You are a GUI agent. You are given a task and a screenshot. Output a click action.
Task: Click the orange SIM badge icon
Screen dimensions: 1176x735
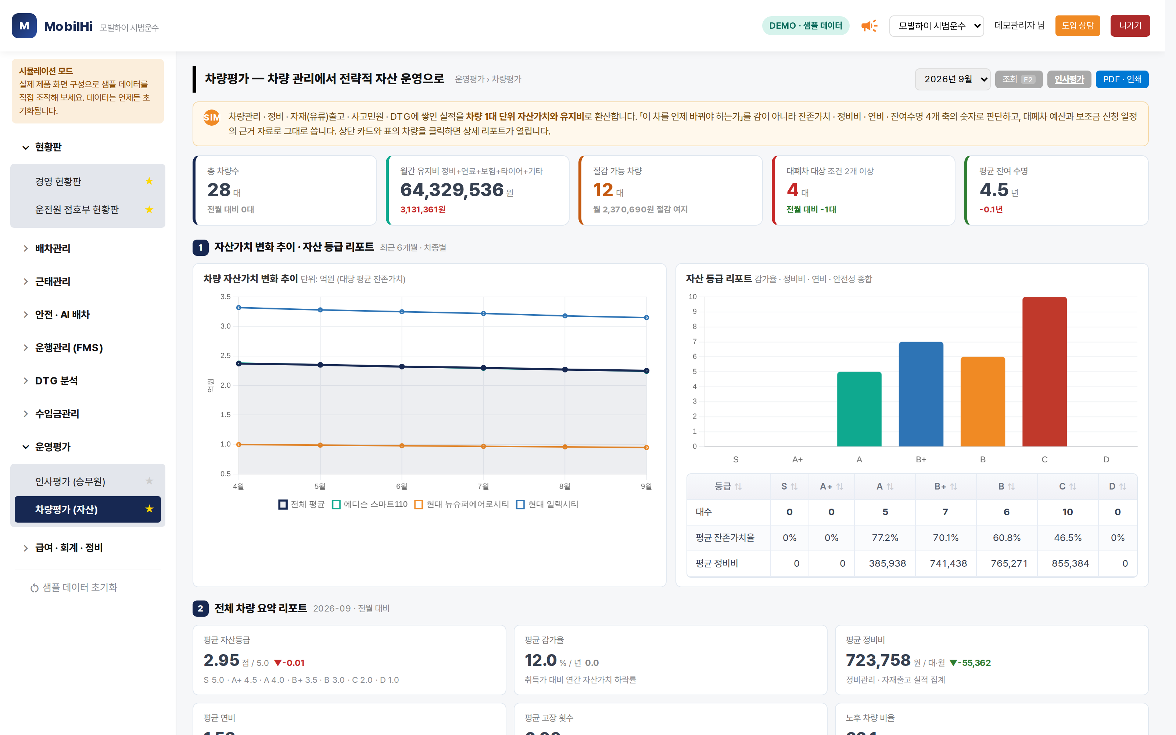[x=211, y=117]
